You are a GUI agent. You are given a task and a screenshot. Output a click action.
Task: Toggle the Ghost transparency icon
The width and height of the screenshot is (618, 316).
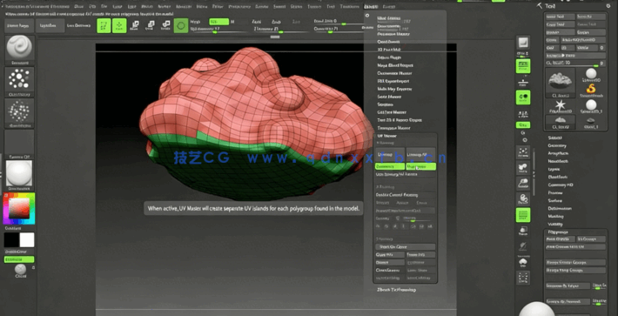tap(523, 246)
